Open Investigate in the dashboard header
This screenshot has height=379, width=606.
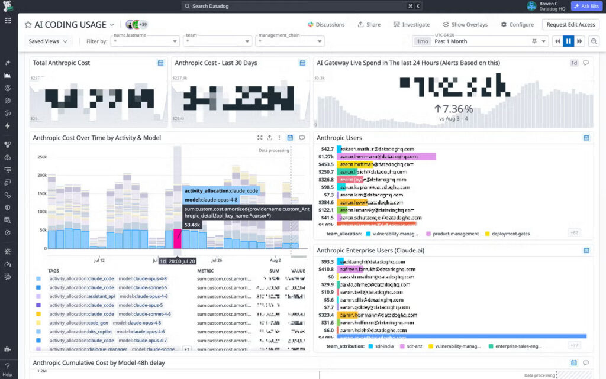point(411,25)
